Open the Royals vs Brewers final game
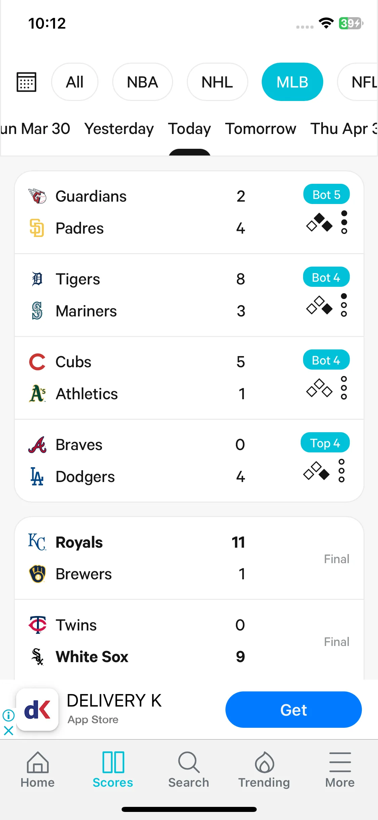The width and height of the screenshot is (378, 820). pyautogui.click(x=189, y=558)
